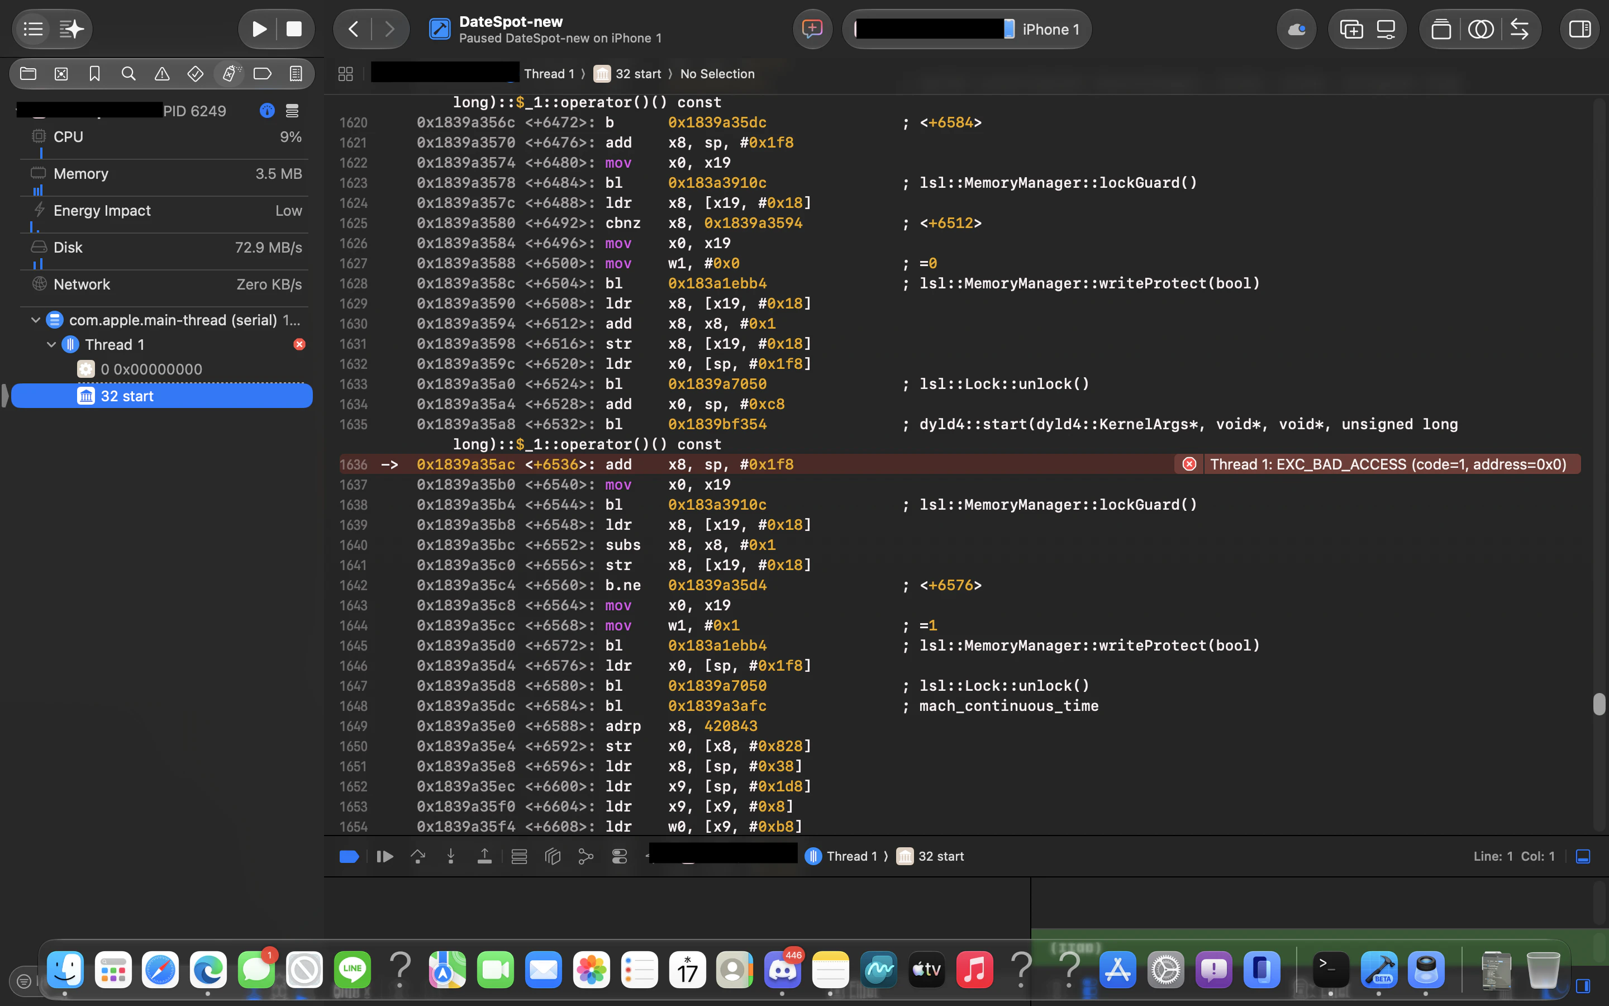The height and width of the screenshot is (1006, 1609).
Task: Stop the running DateSpot-new app
Action: coord(294,29)
